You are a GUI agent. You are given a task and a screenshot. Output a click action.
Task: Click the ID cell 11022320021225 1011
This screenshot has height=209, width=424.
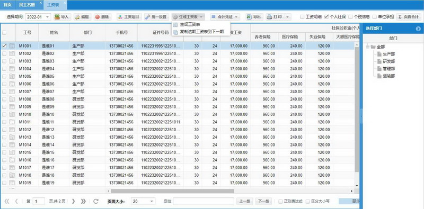pyautogui.click(x=161, y=122)
